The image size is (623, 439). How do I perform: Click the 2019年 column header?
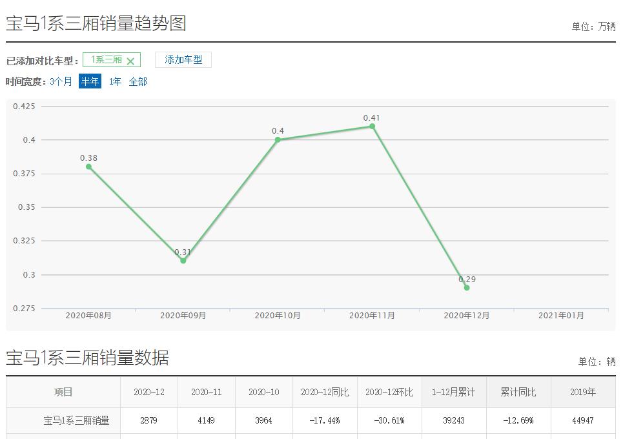[x=583, y=392]
